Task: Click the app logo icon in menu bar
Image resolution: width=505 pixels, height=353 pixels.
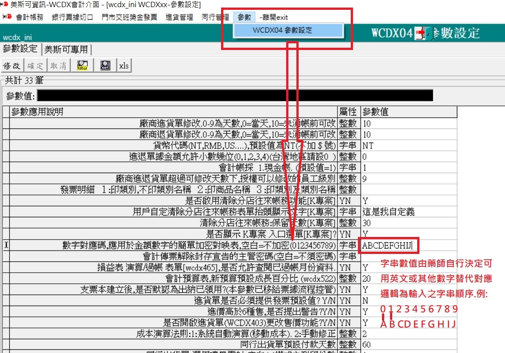Action: 6,17
